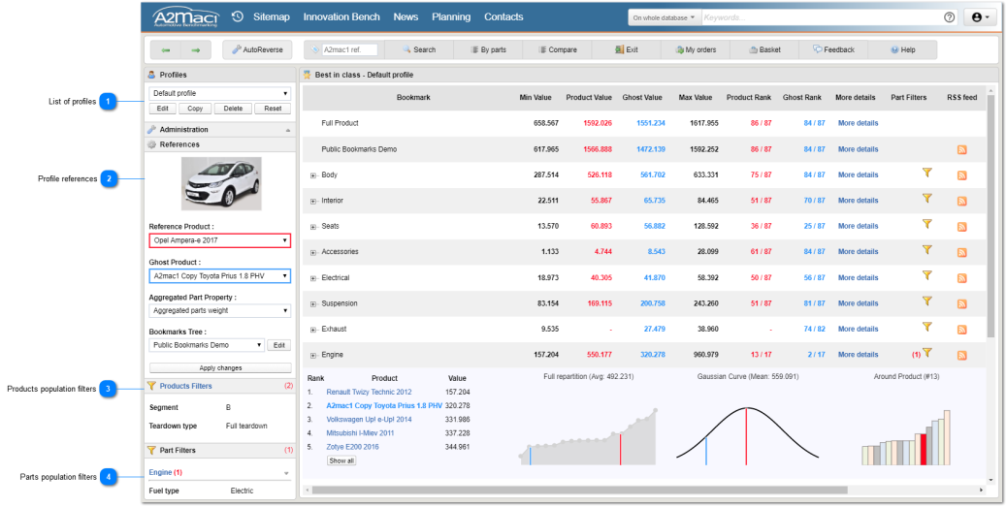Click the A2Mac1 logo
Viewport: 1007px width, 507px height.
185,17
